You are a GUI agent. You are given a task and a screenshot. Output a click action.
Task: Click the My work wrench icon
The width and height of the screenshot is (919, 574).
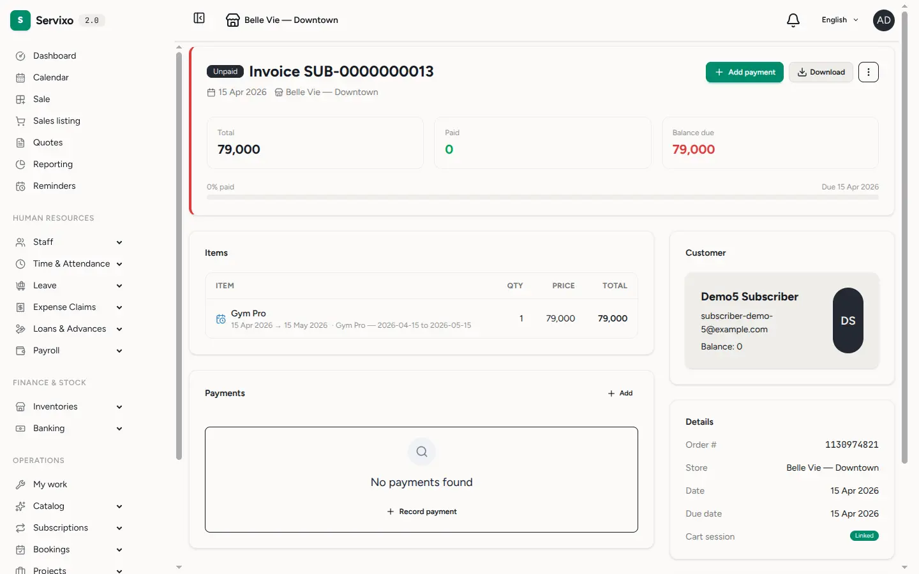(x=20, y=485)
